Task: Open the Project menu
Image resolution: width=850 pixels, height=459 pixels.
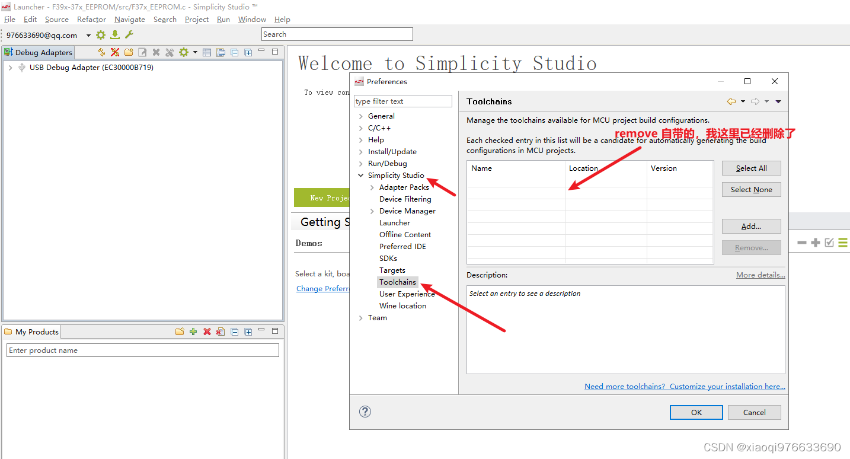Action: 197,20
